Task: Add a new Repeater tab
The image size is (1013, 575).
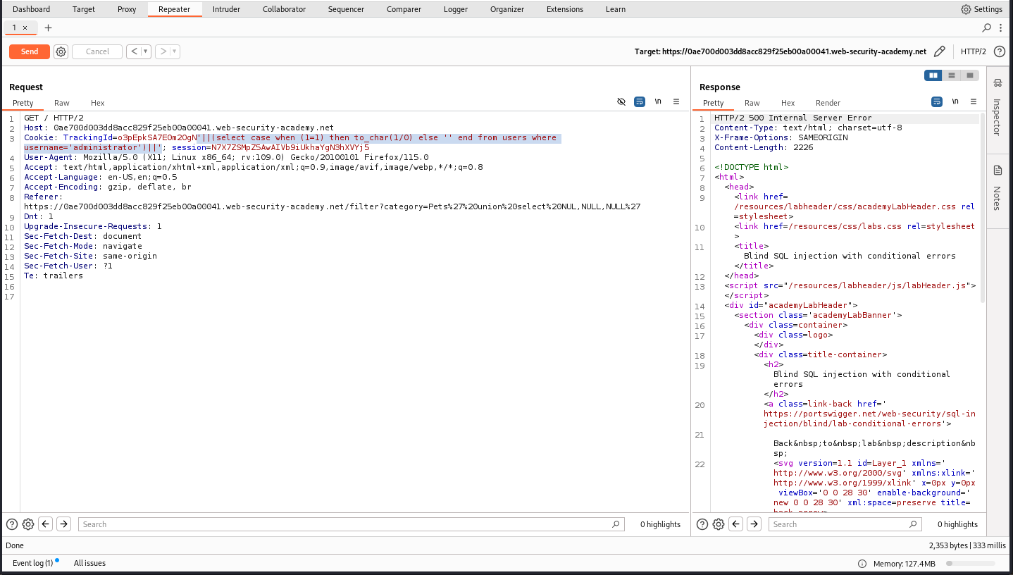Action: (48, 27)
